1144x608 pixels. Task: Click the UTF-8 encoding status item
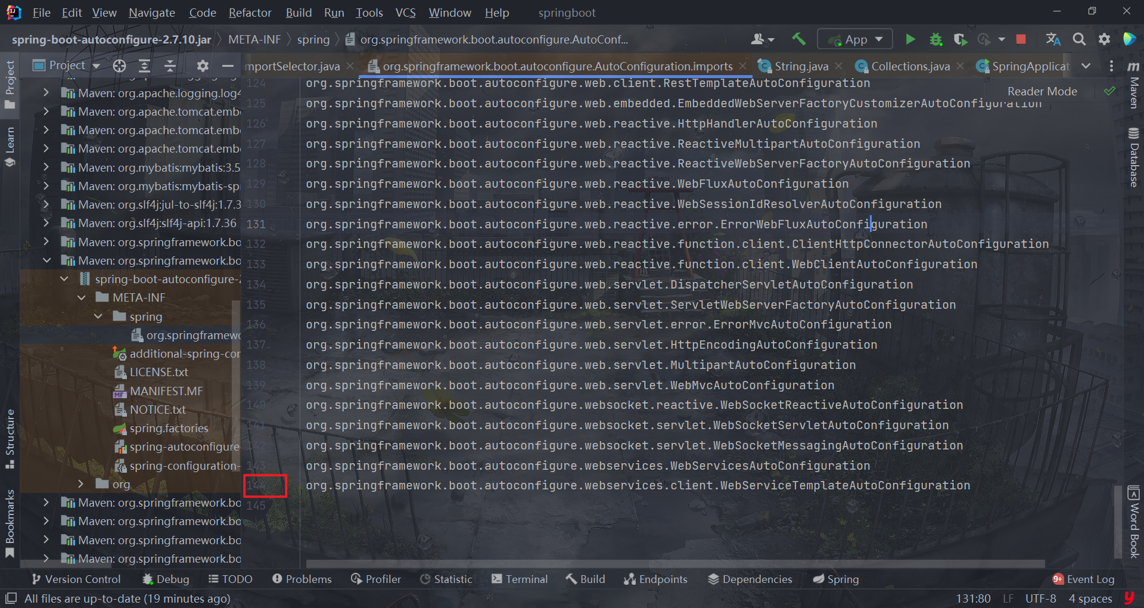1040,598
